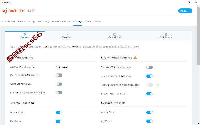Click the Custom Submit DOM Event label

116,76
